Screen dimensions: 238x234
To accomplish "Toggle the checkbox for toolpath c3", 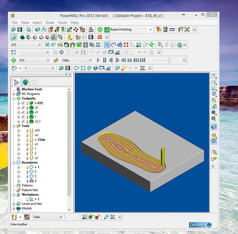I will 23,112.
